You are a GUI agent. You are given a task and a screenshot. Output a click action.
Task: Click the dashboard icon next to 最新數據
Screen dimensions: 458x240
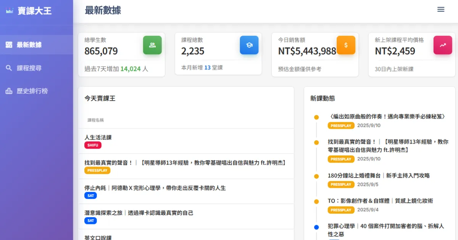click(x=9, y=45)
